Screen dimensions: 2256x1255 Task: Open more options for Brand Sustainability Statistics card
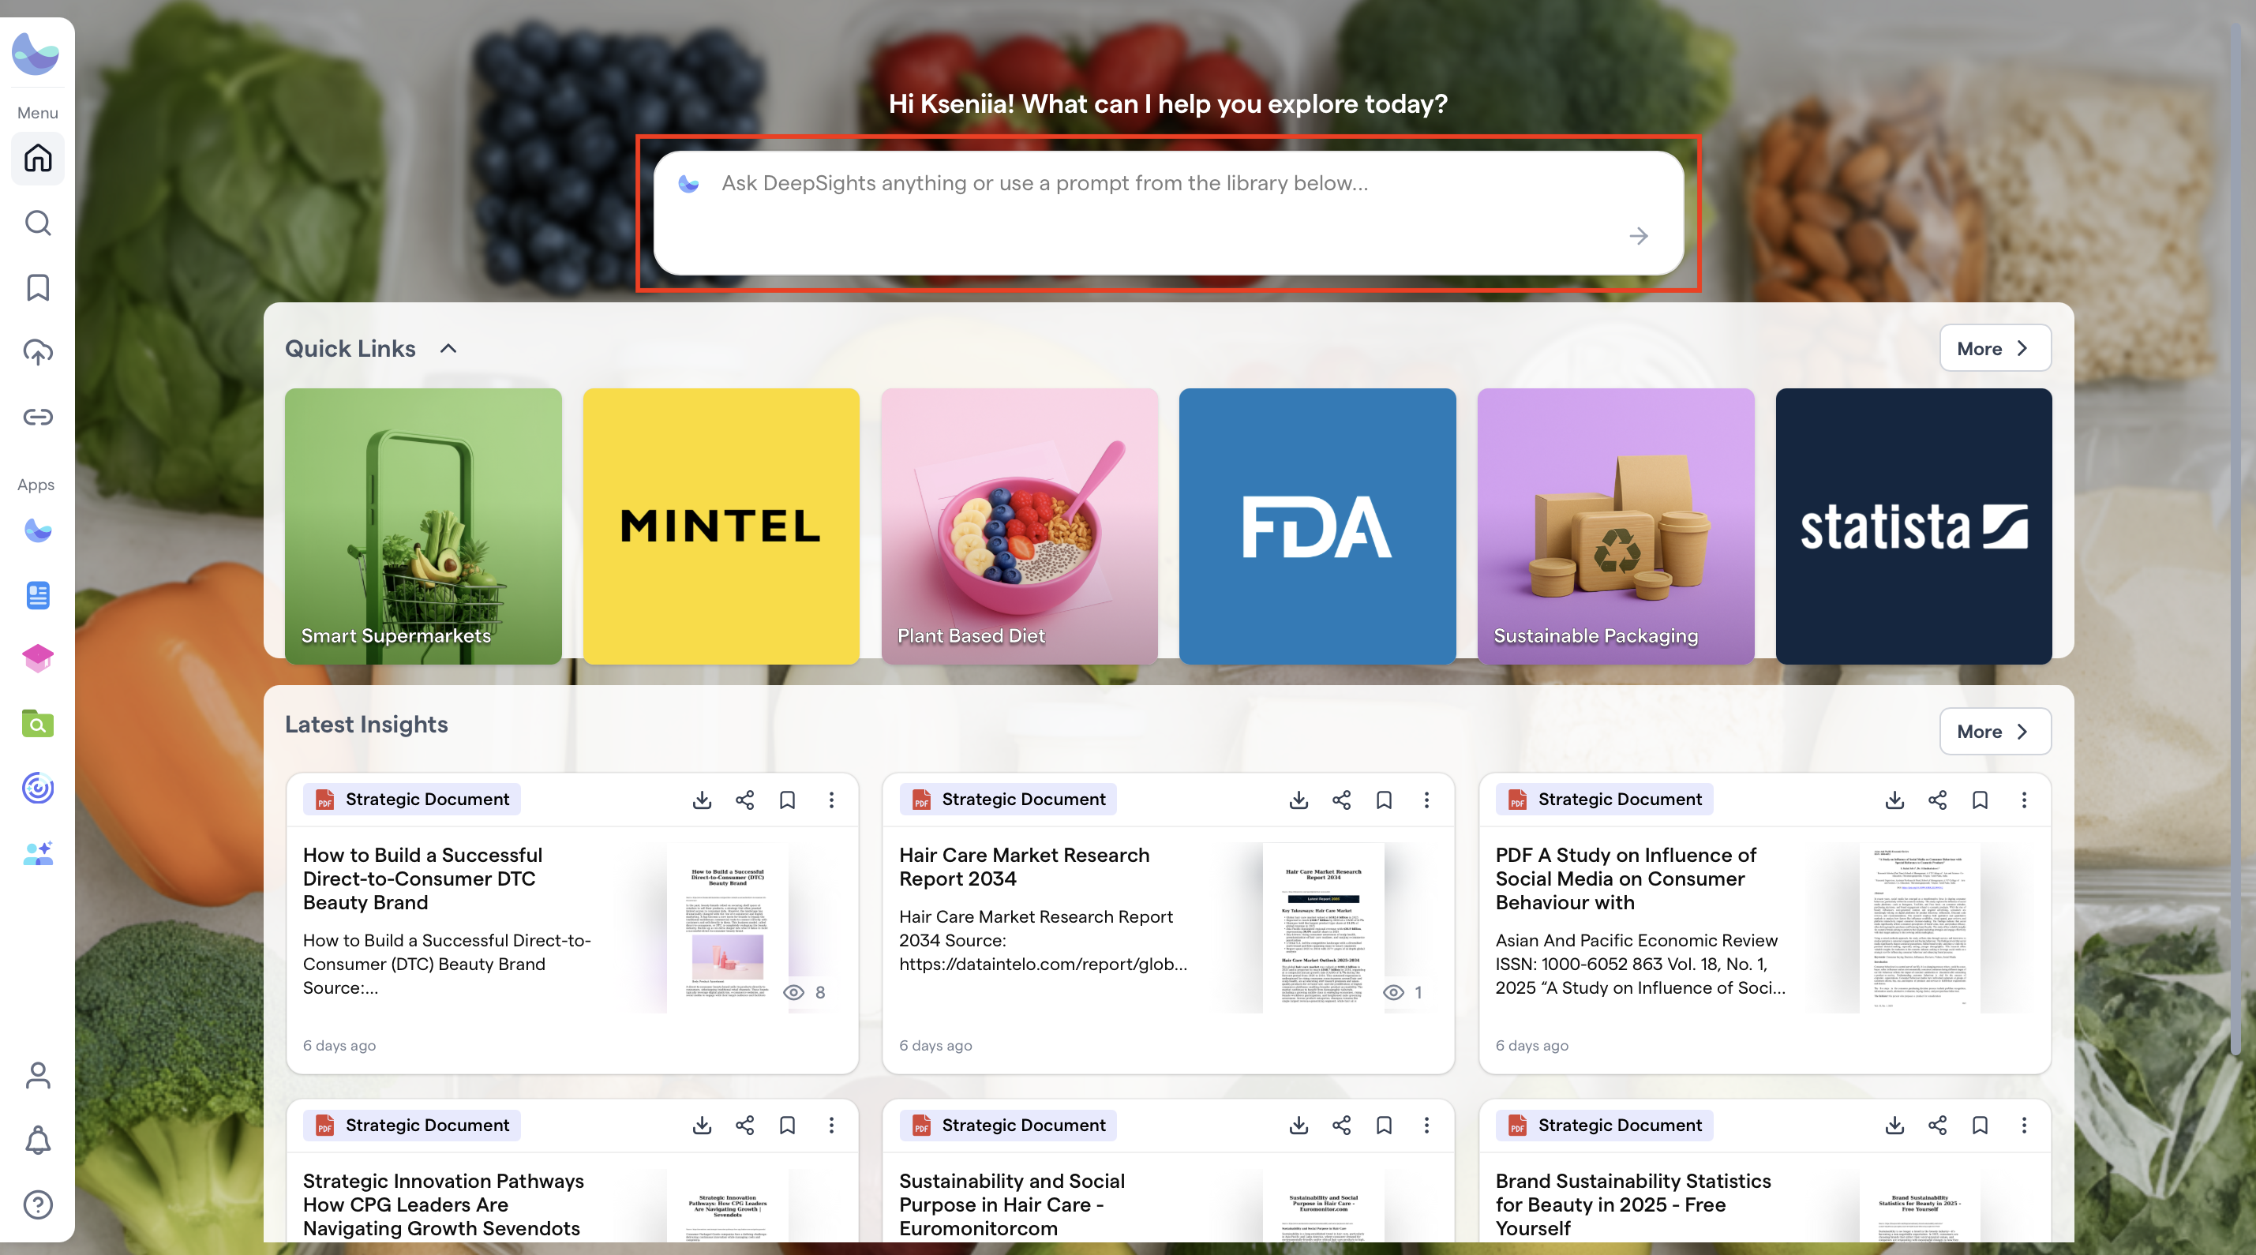[2024, 1126]
